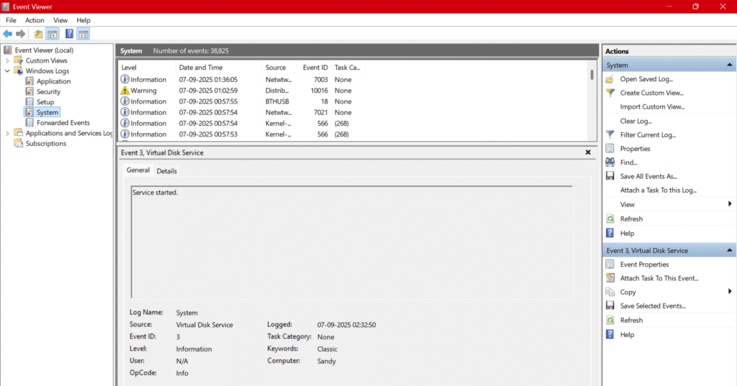The image size is (737, 386).
Task: Click the Create Custom View funnel icon
Action: pos(610,93)
